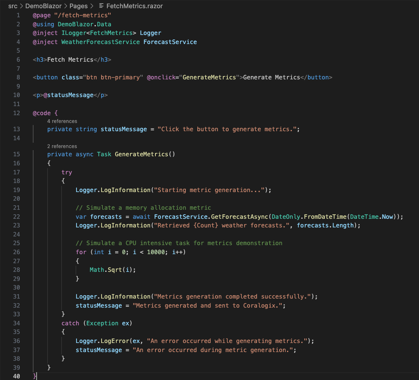Click 'WeatherForecastService' type on line 4
The width and height of the screenshot is (419, 380).
coord(100,42)
